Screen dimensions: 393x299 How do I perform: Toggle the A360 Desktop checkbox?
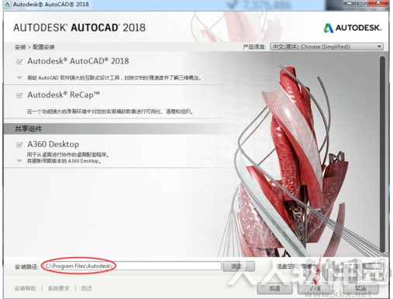click(x=19, y=145)
